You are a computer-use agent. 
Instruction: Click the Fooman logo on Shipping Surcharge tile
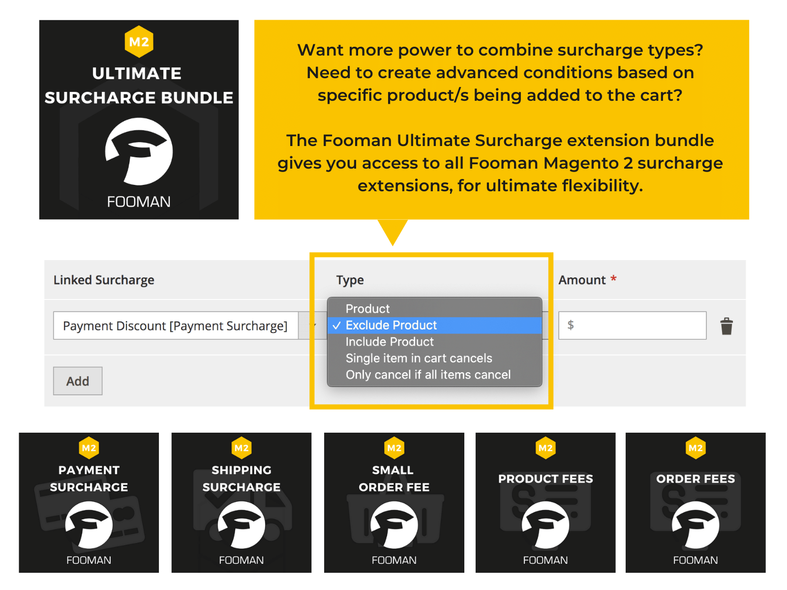[242, 525]
